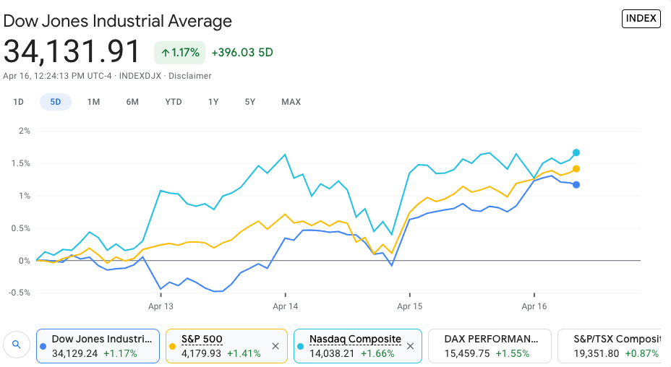Select the 1D time range tab
Screen dimensions: 671x367
[x=18, y=102]
